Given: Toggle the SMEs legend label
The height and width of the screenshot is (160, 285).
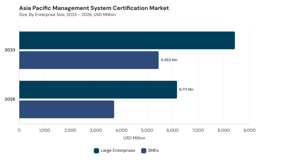Looking at the screenshot, I should point(153,150).
